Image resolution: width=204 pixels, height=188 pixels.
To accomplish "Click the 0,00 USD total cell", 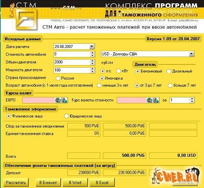I will pos(173,155).
